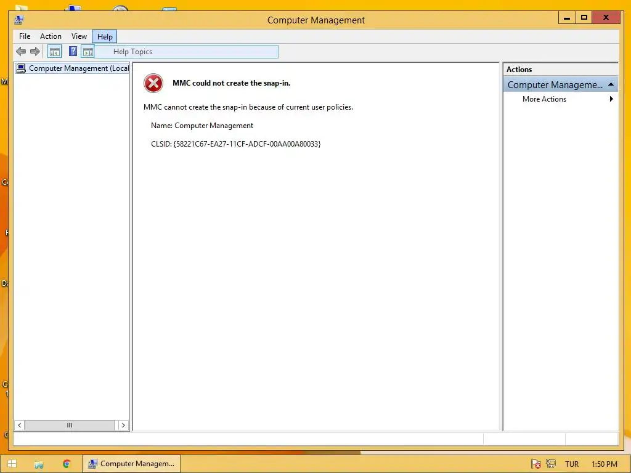Image resolution: width=631 pixels, height=473 pixels.
Task: Toggle the Show/Hide Action Pane icon
Action: 88,52
